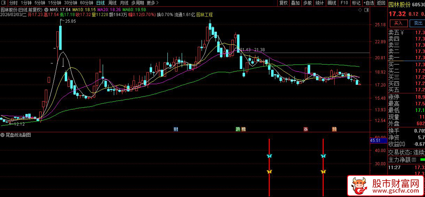425x197 pixels.
Task: Click the 主力净额 label
Action: [399, 160]
